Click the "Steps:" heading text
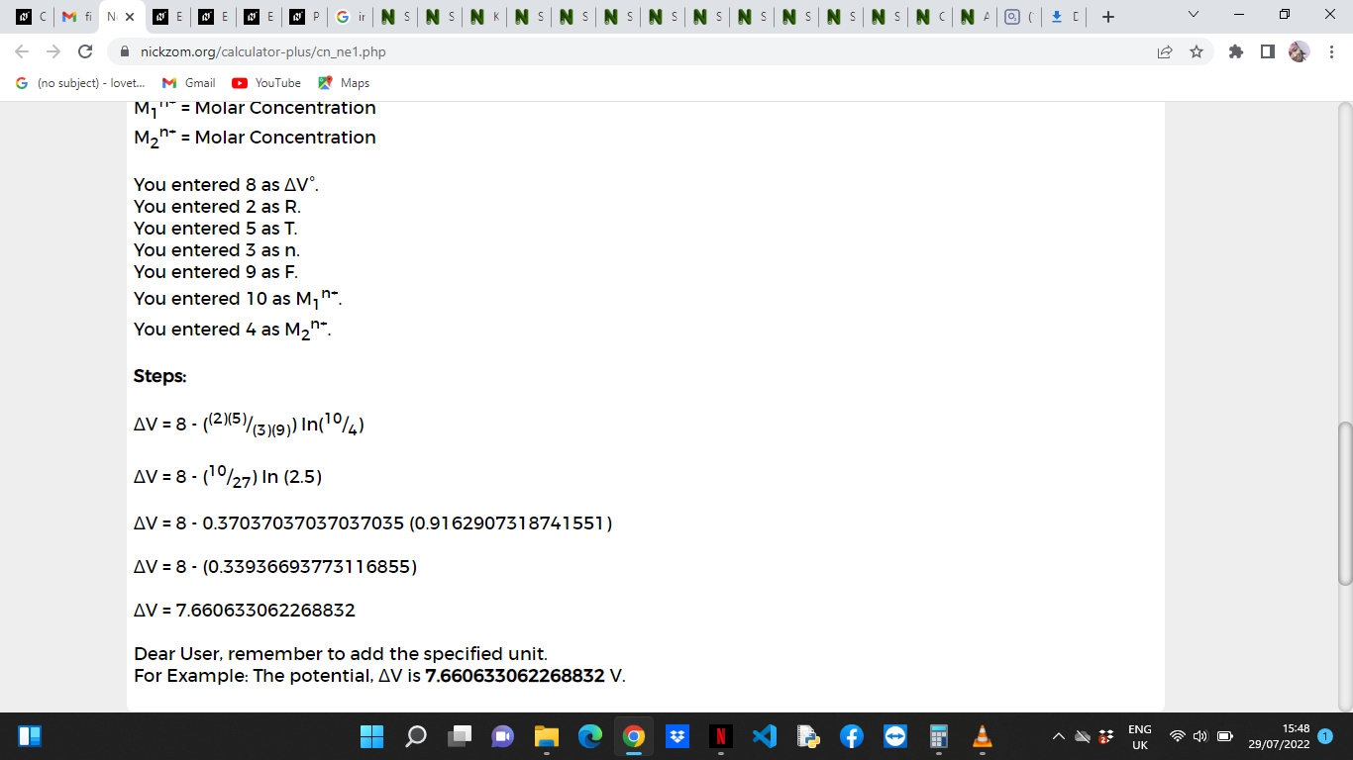 pos(159,376)
